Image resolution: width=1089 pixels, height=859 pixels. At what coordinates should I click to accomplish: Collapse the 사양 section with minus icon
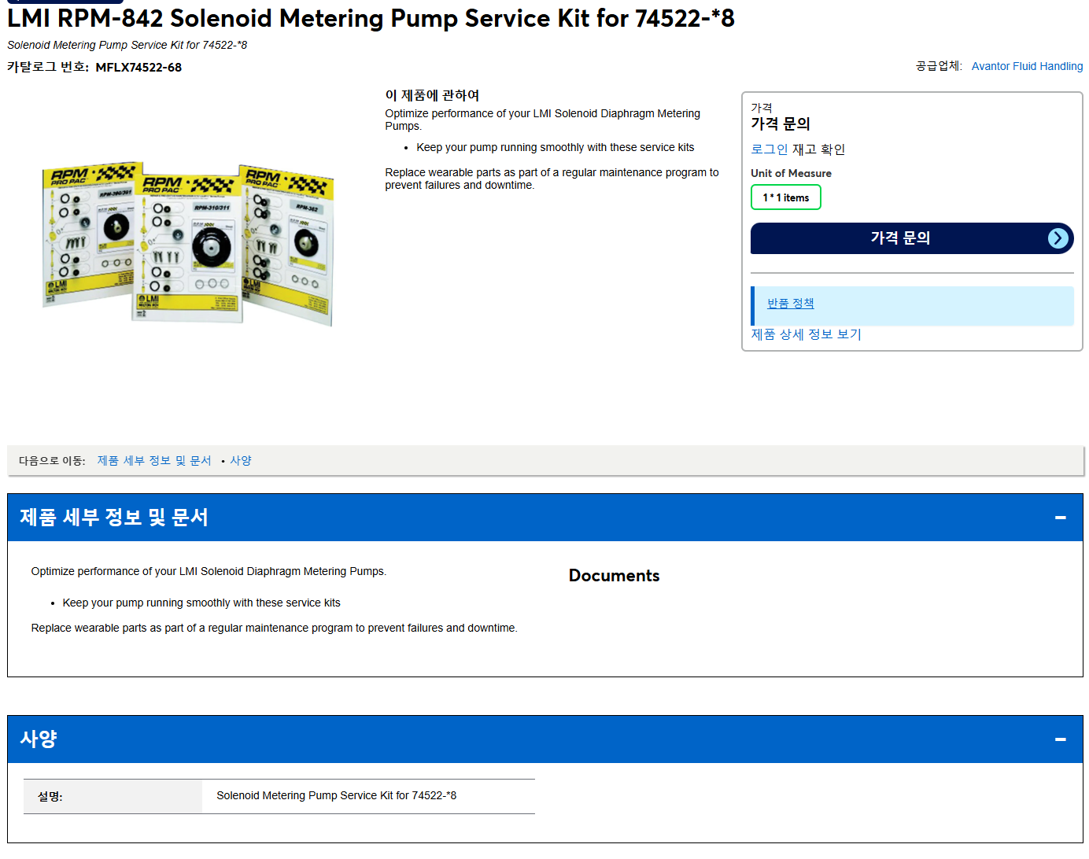pyautogui.click(x=1060, y=739)
